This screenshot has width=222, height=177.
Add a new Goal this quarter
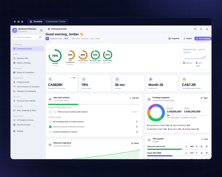click(x=205, y=139)
